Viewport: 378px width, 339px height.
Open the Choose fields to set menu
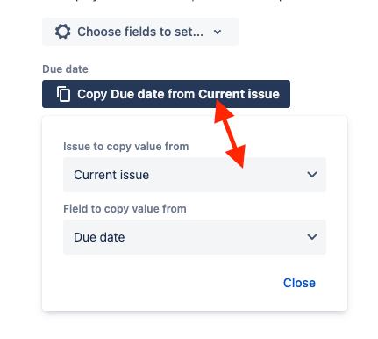click(x=140, y=32)
